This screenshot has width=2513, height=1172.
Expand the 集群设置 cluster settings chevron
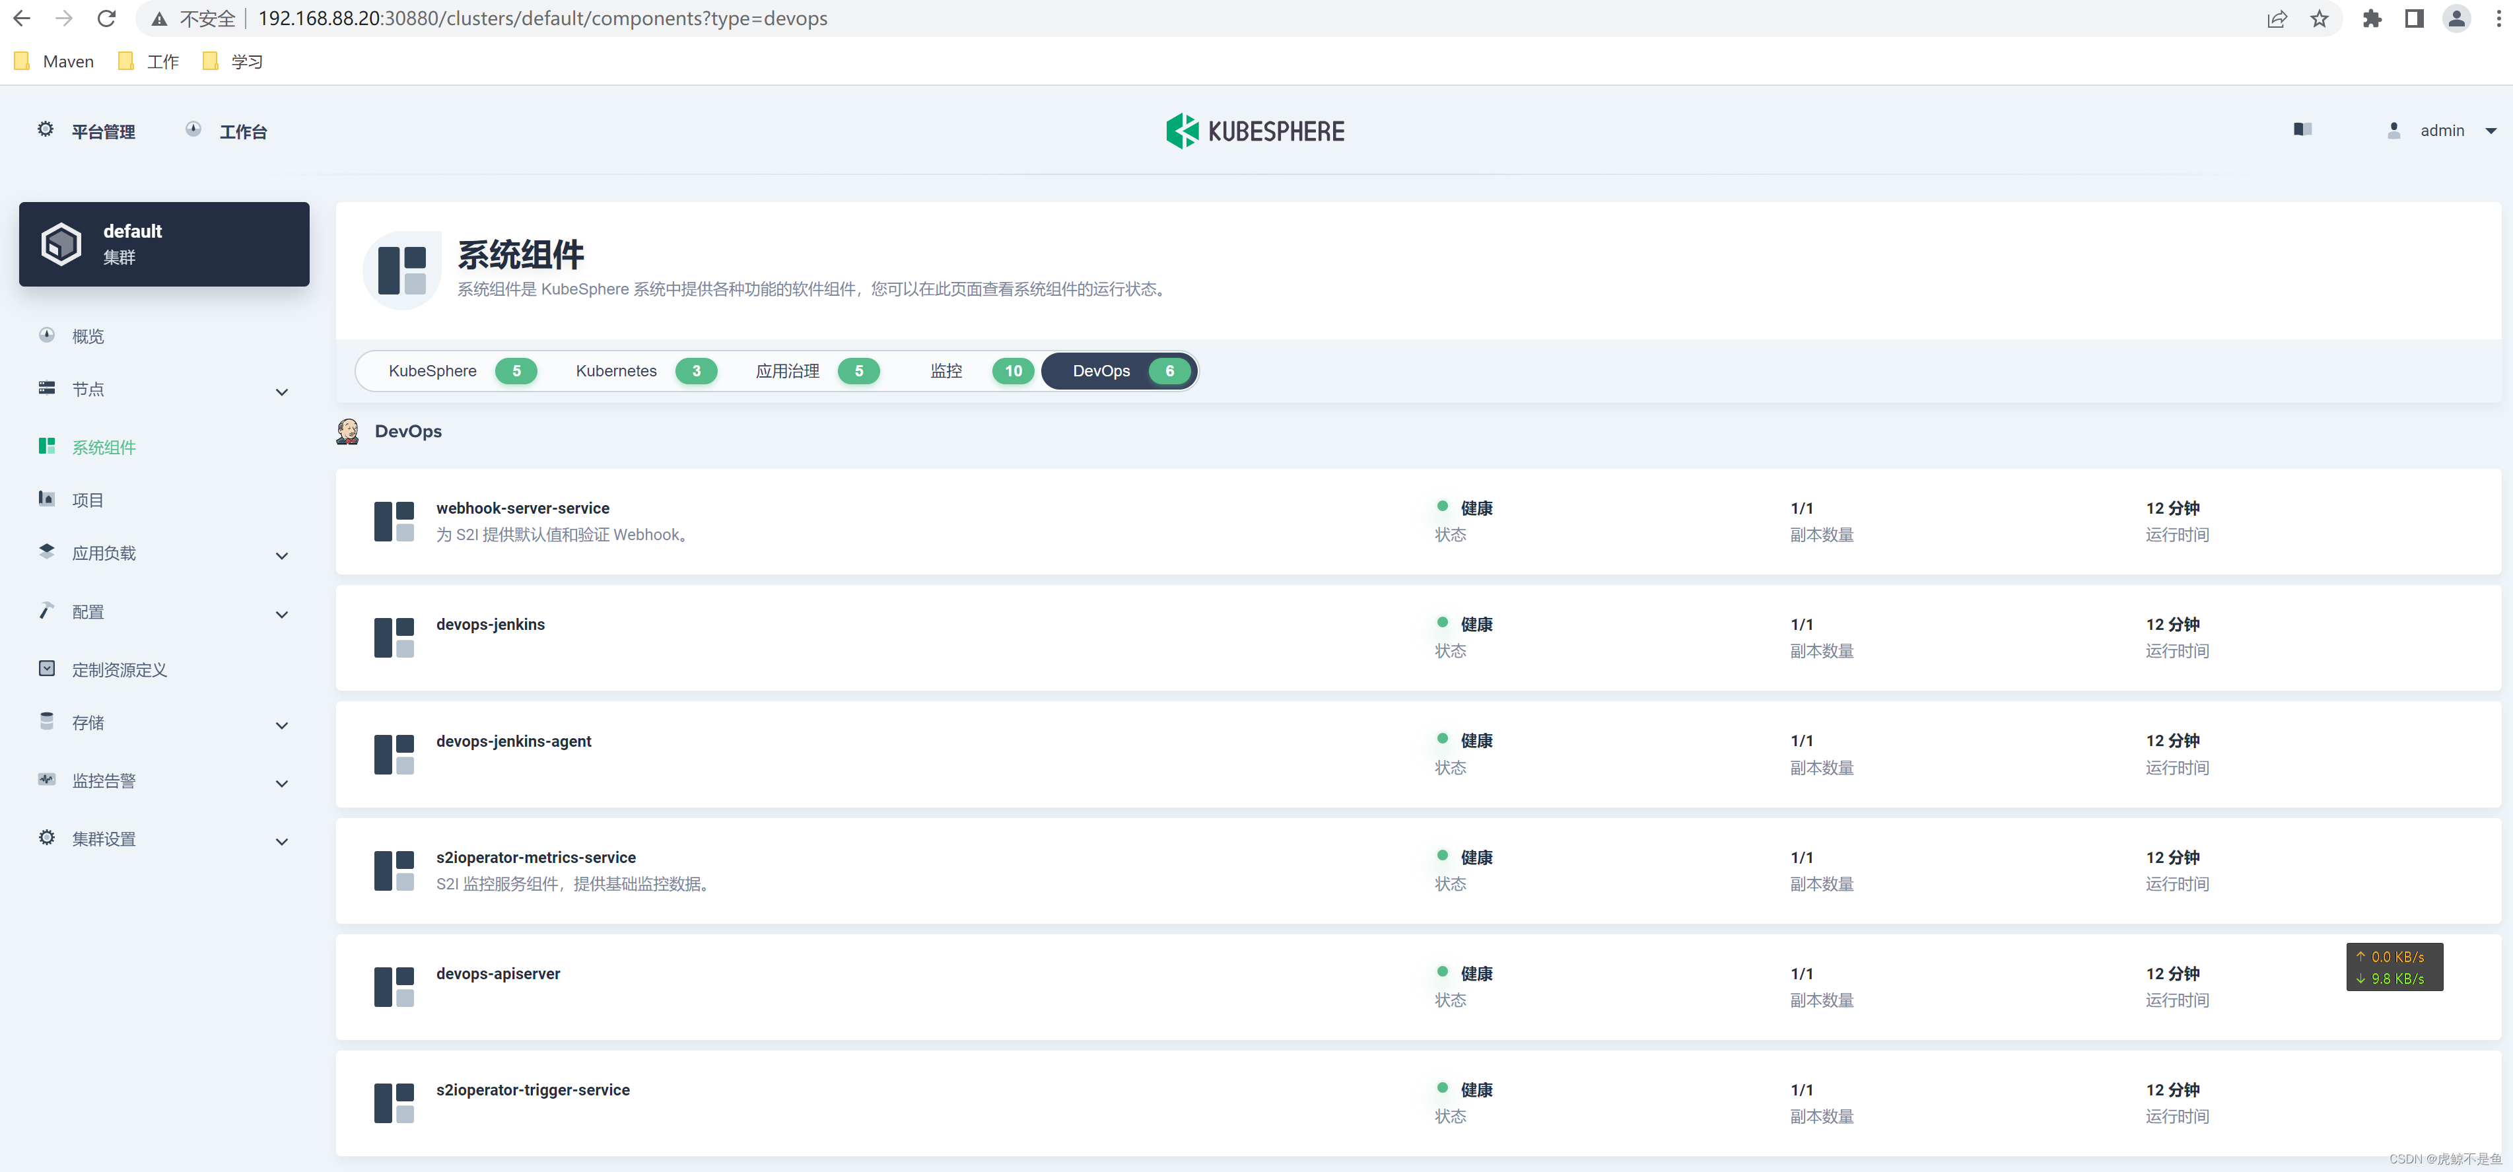(282, 841)
